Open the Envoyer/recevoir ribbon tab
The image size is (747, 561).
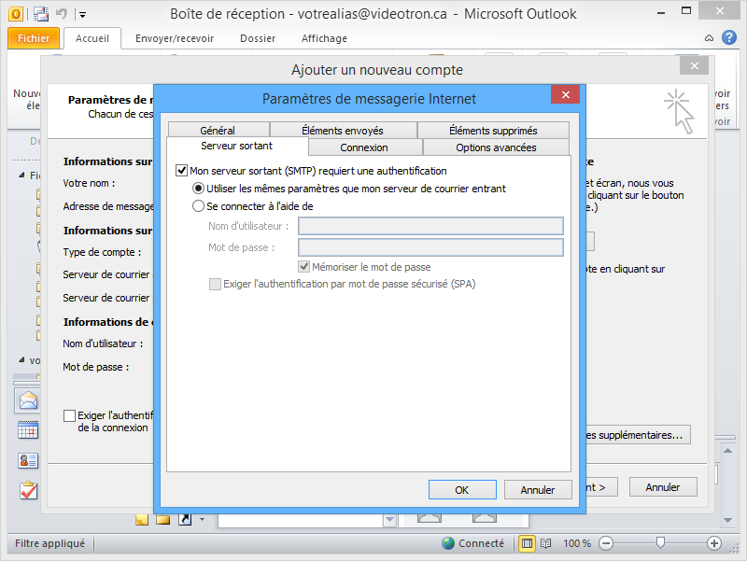click(175, 38)
